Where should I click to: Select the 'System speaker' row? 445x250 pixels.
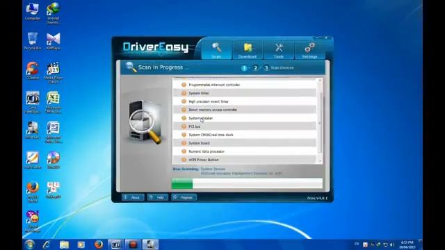[x=245, y=118]
